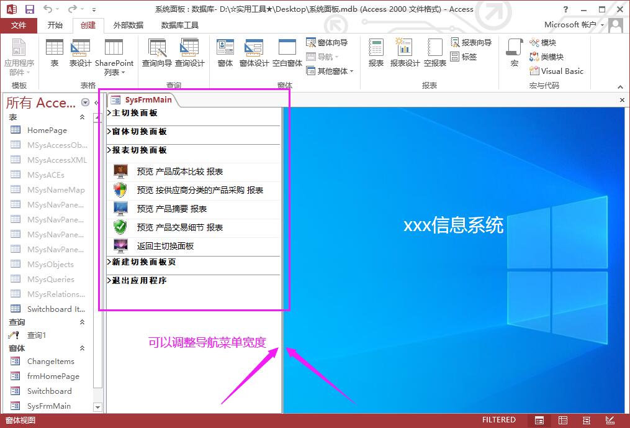Open the 数据库工具 ribbon tab
Screen dimensions: 630x428
pos(179,25)
